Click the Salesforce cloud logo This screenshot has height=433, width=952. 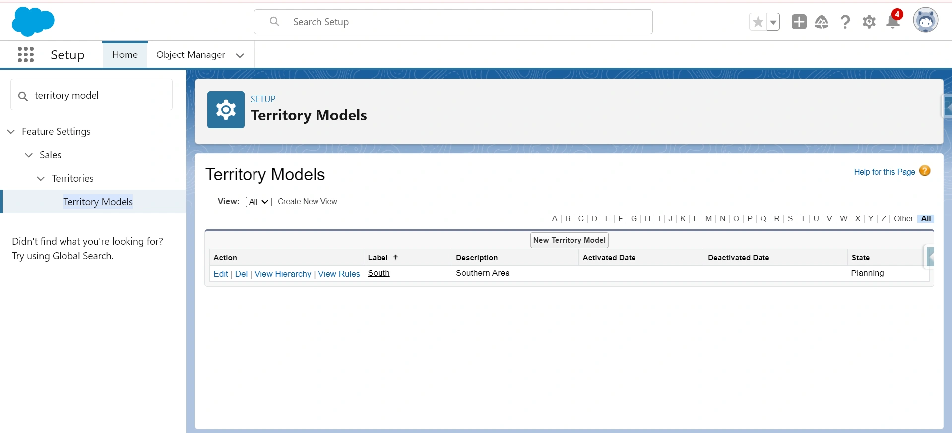click(33, 22)
